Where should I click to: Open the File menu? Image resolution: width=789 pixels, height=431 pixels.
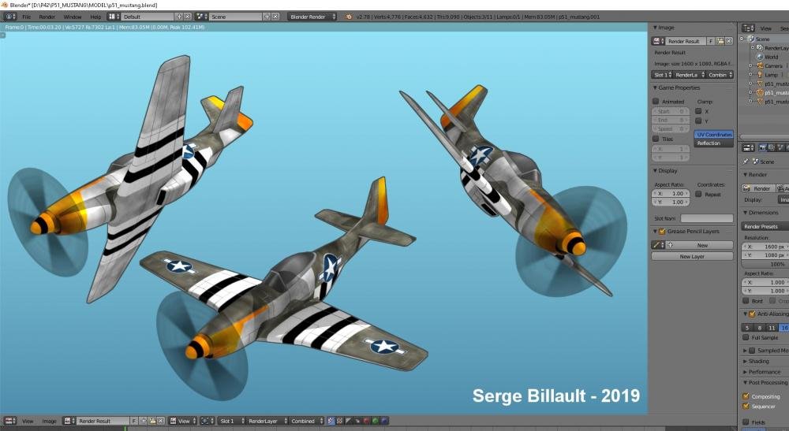27,17
